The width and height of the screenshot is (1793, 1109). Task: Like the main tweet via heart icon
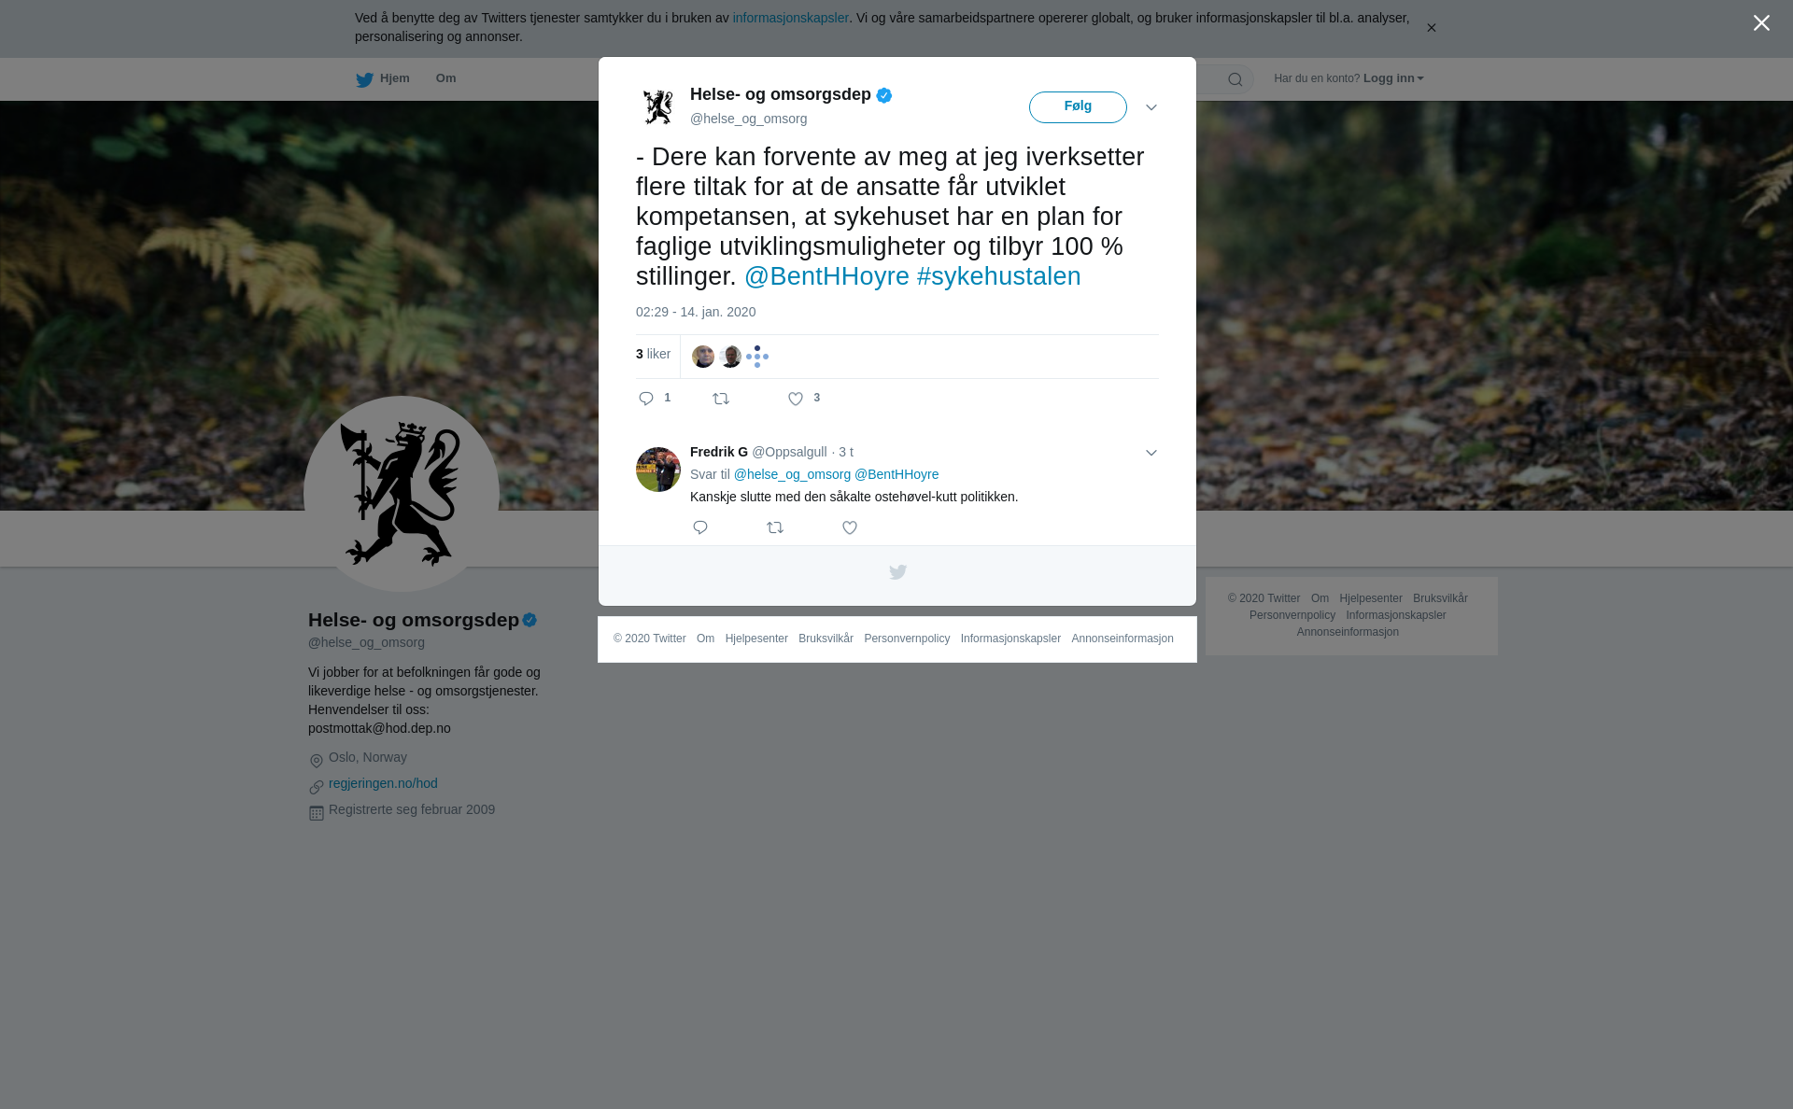[796, 399]
